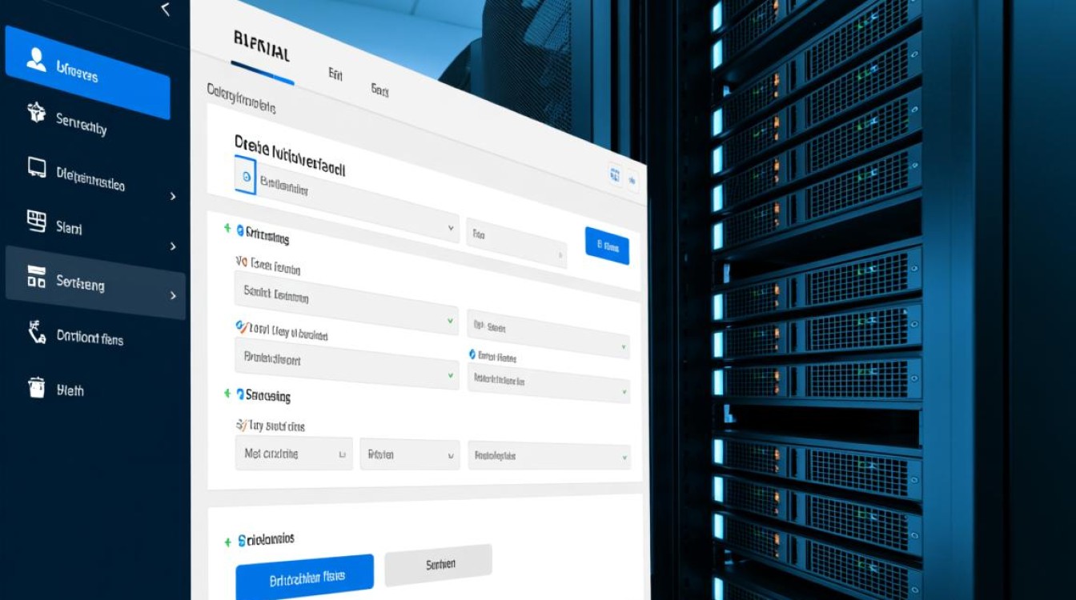The image size is (1076, 600).
Task: Expand the Slanl sidebar submenu arrow
Action: coord(173,246)
